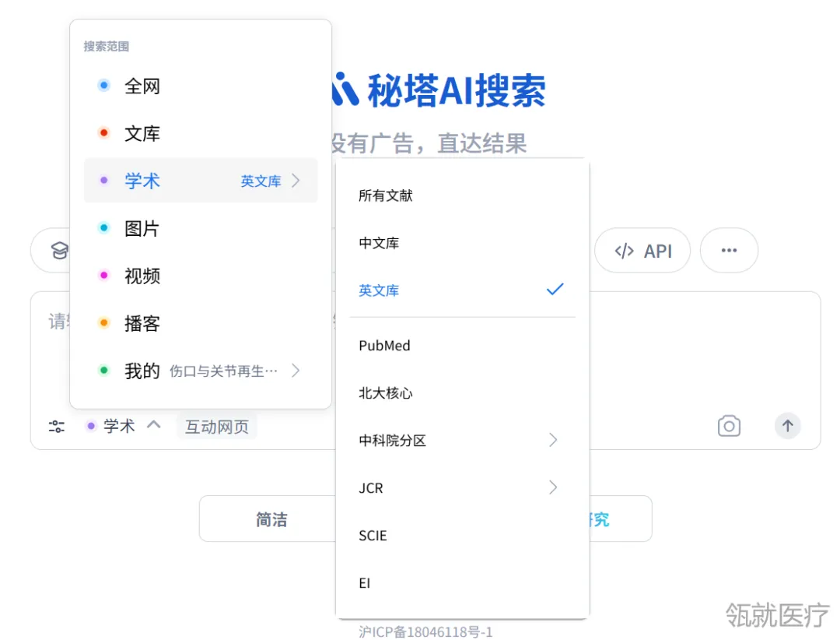Choose 图片 search scope
The width and height of the screenshot is (840, 640).
point(201,228)
